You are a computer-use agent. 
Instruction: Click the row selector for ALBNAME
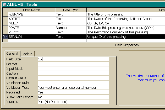5,14
